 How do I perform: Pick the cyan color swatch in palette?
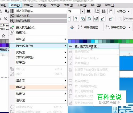pos(93,41)
